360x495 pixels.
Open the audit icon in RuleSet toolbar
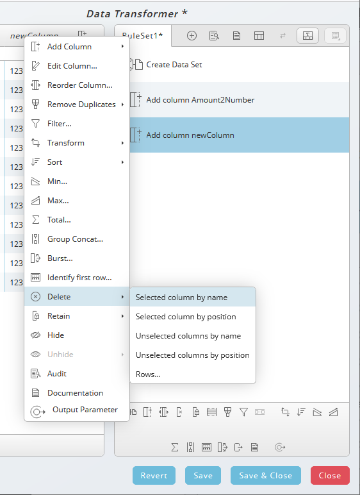click(214, 36)
